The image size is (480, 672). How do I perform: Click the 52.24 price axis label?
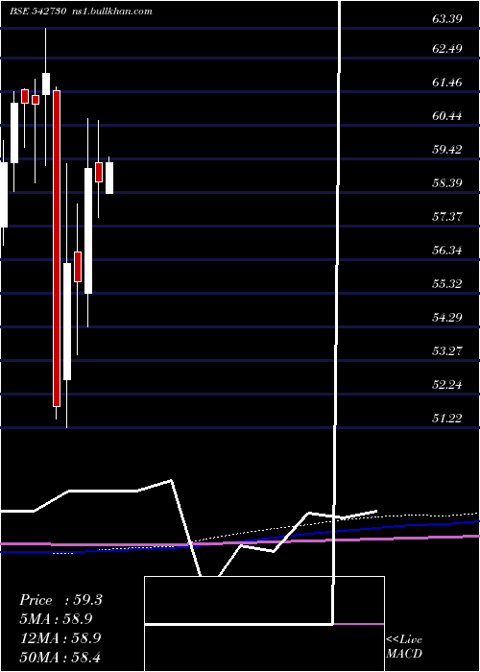coord(447,385)
